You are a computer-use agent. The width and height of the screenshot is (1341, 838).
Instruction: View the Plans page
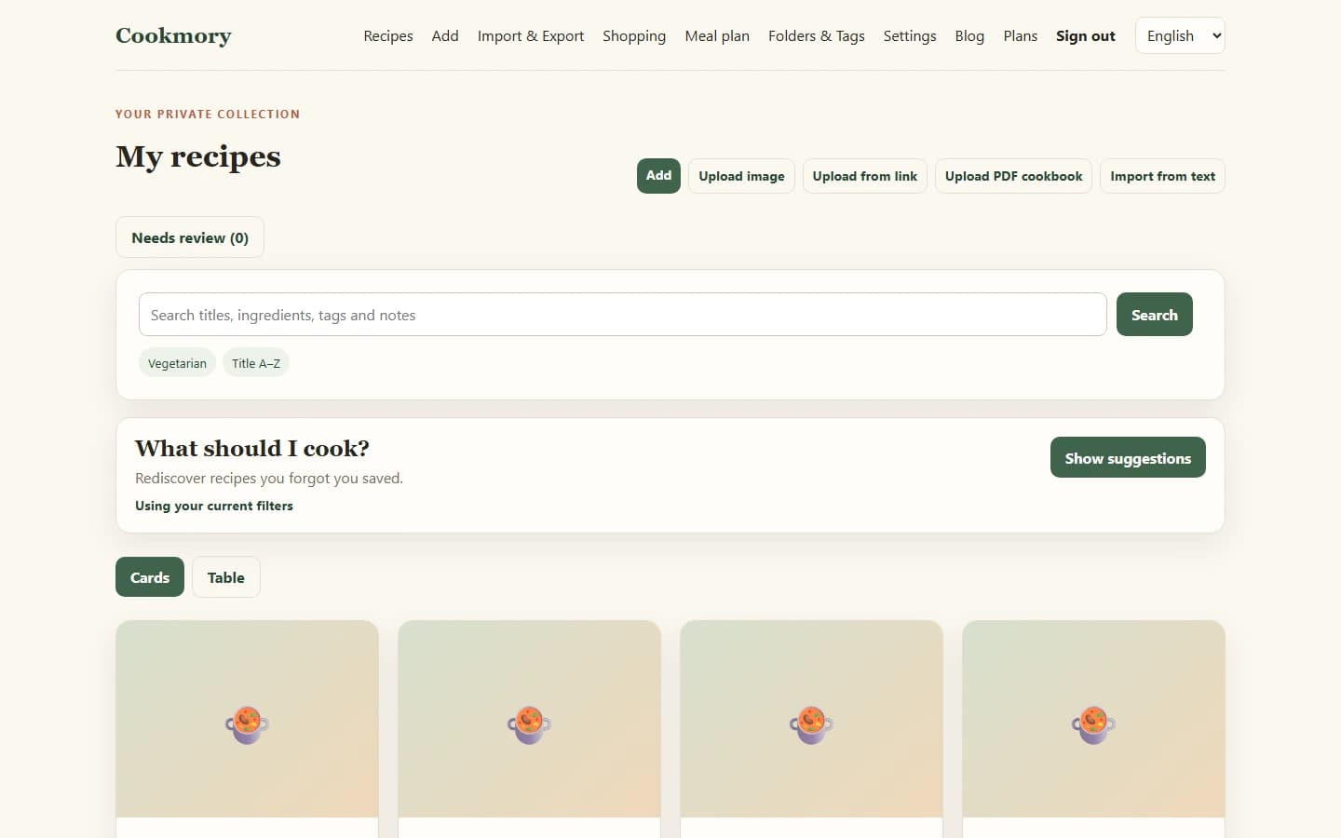click(1021, 35)
